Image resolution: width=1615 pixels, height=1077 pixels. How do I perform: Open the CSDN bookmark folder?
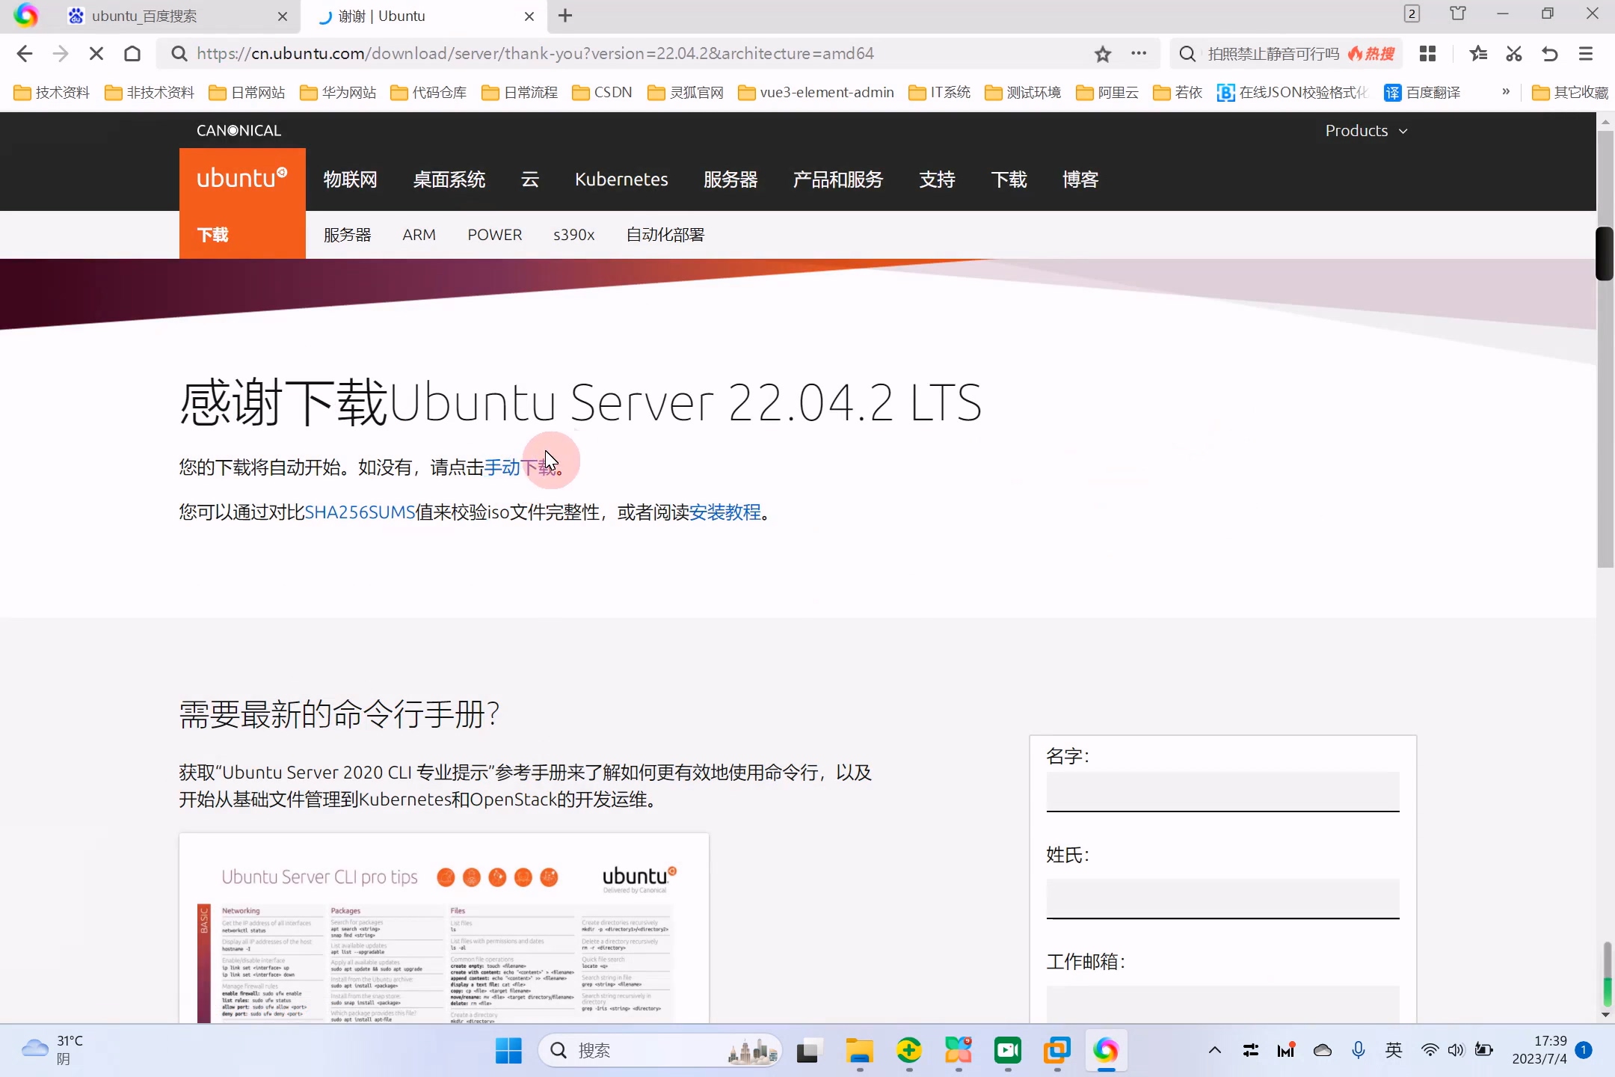pos(603,92)
